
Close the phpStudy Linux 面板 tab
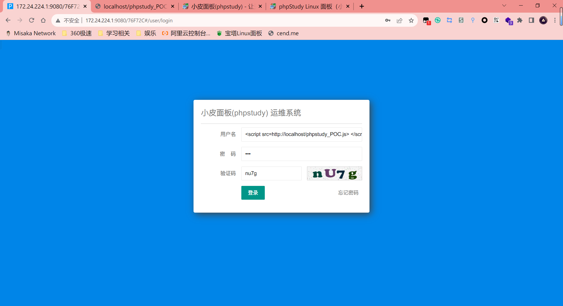pyautogui.click(x=348, y=6)
